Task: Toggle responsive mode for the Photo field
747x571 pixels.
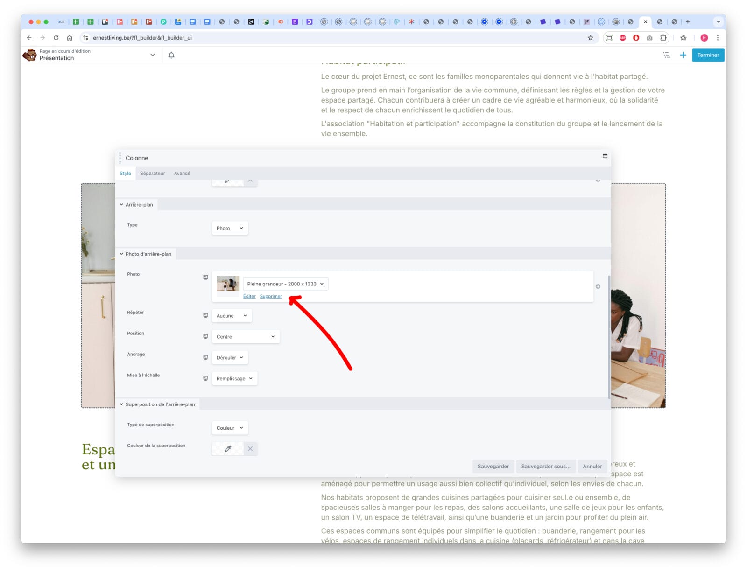Action: tap(205, 278)
